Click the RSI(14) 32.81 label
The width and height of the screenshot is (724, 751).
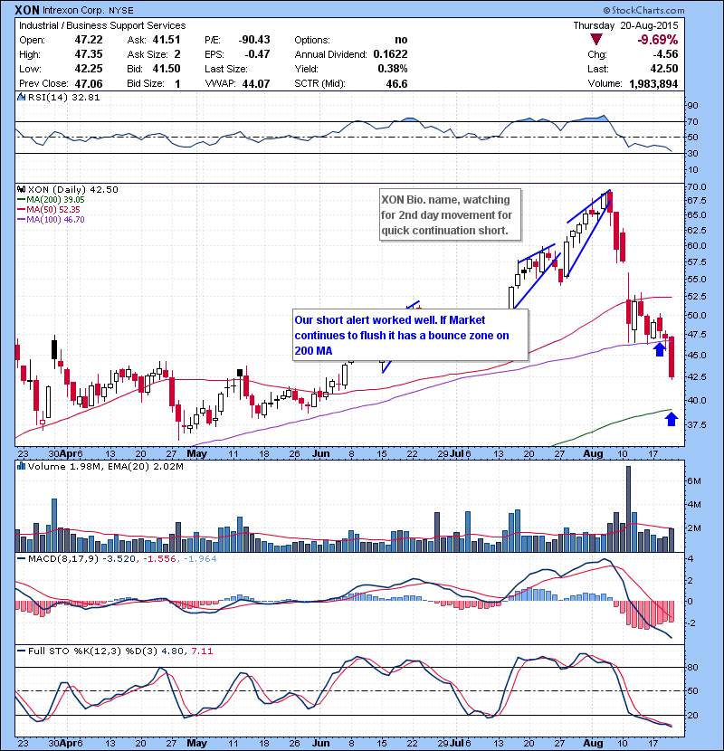[63, 97]
